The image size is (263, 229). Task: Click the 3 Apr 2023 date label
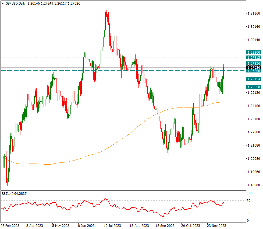[x=34, y=226]
